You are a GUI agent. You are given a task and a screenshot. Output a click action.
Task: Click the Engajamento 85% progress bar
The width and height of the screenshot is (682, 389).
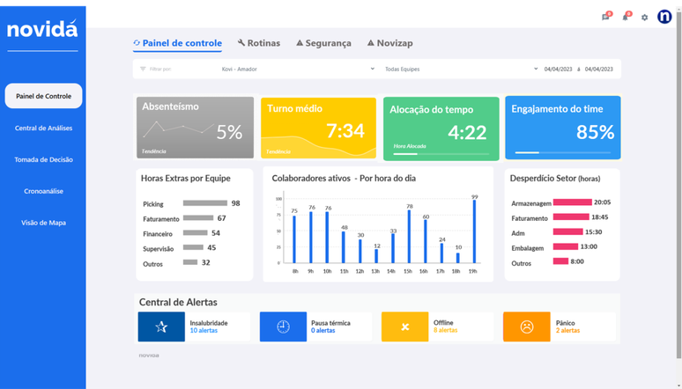(x=563, y=152)
